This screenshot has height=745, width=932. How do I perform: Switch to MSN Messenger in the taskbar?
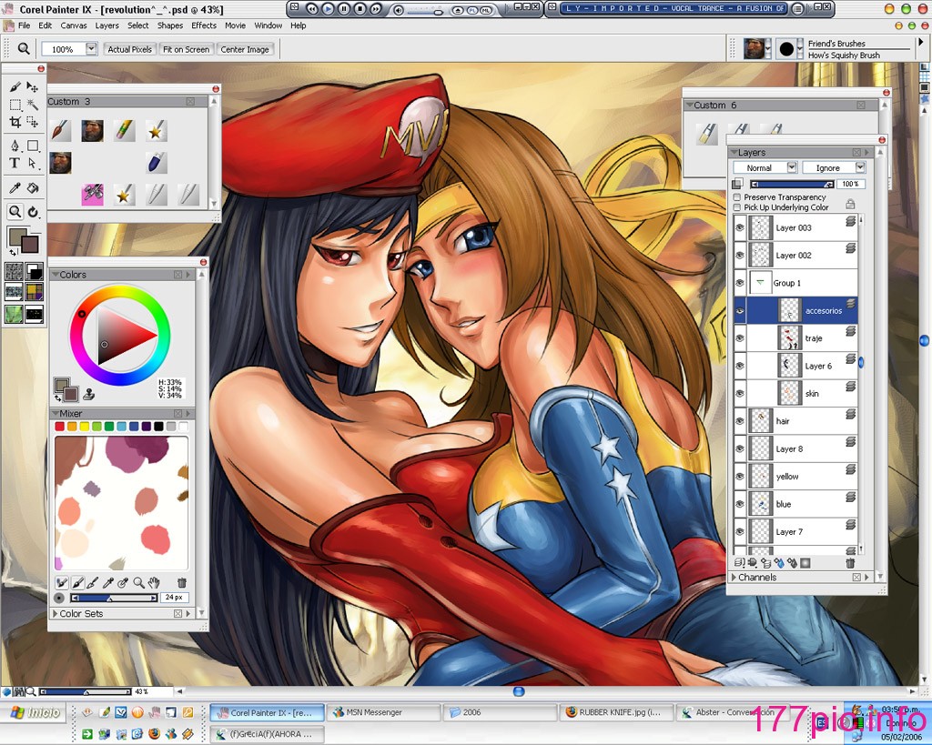coord(384,712)
